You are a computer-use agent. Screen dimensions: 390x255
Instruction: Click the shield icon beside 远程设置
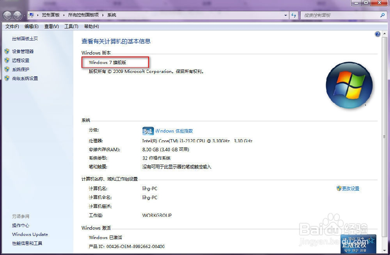[x=7, y=60]
